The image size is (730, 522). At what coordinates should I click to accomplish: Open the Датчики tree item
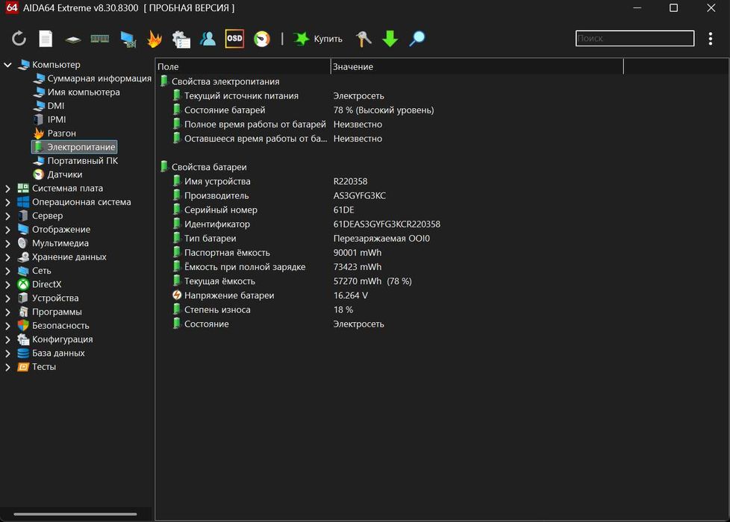coord(65,174)
